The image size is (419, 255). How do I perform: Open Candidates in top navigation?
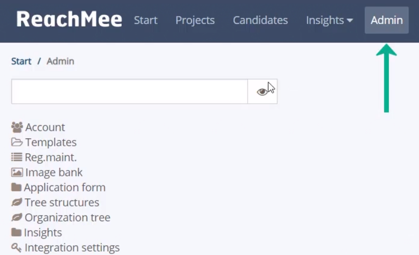(260, 21)
